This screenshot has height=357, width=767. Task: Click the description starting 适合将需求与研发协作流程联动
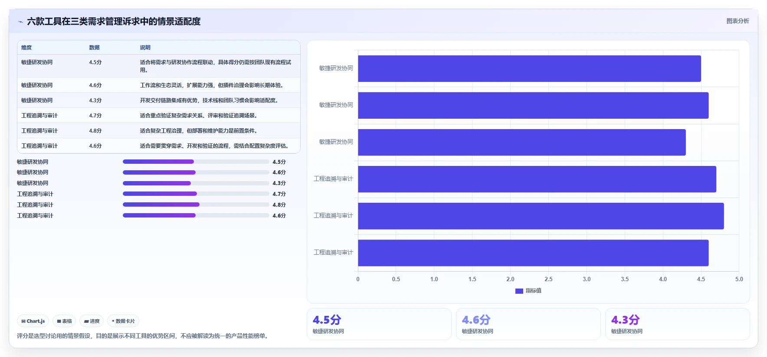pos(216,66)
